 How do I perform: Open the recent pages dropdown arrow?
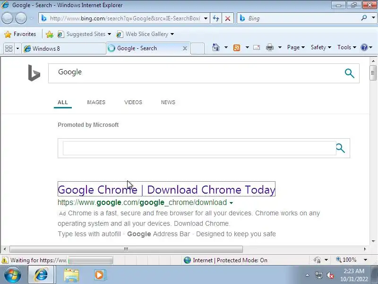point(32,18)
